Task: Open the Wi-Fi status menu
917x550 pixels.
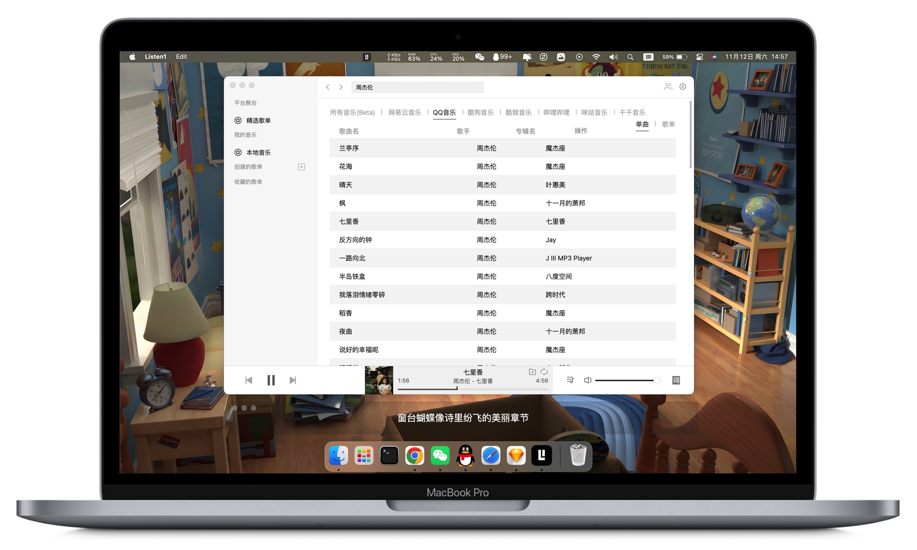Action: point(596,57)
